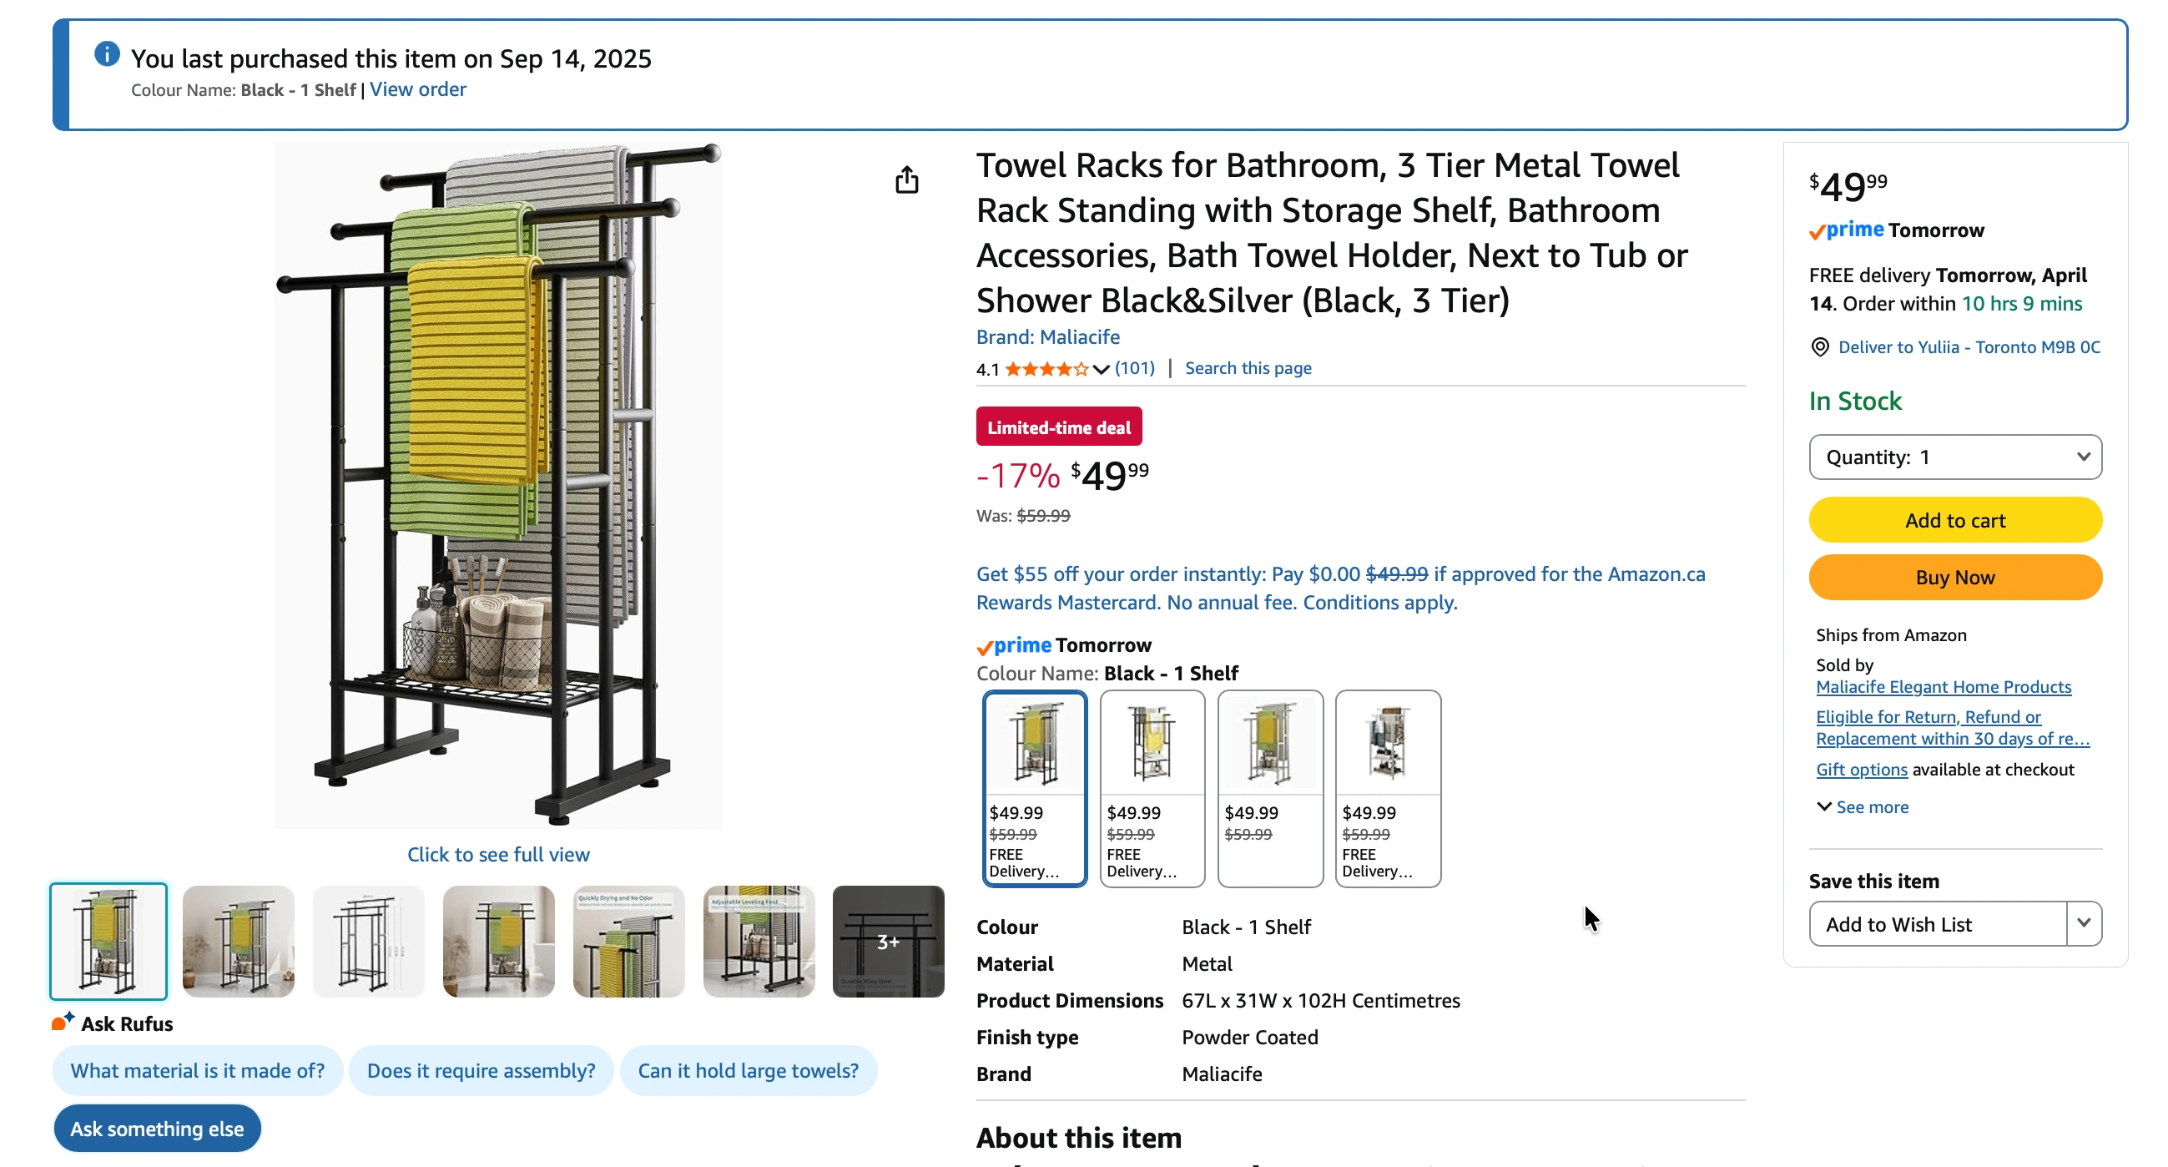Open the 3+ more images thumbnail

point(888,941)
